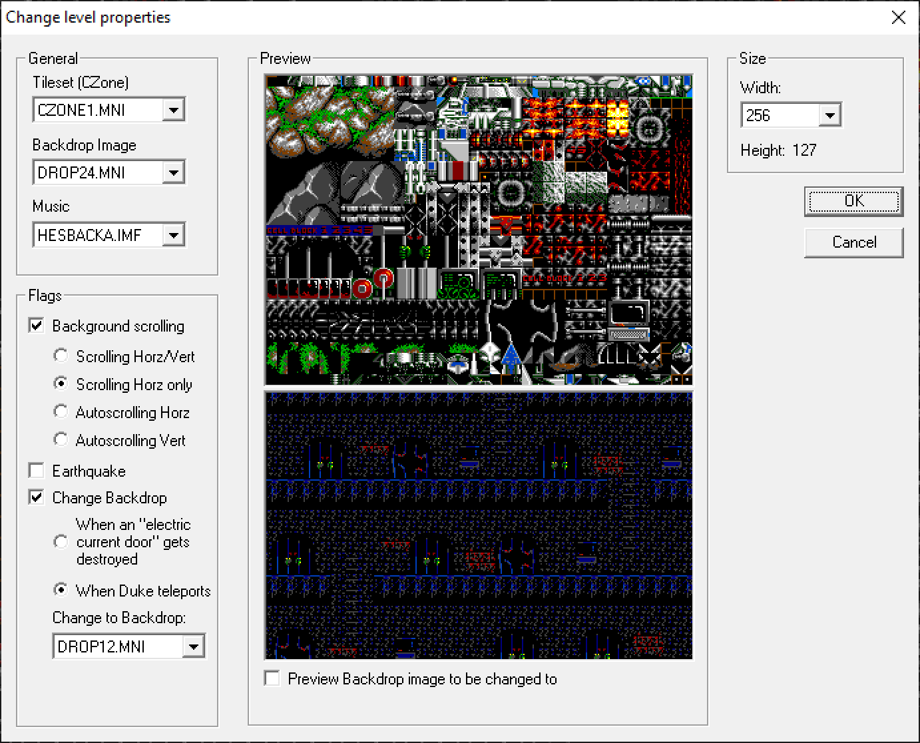Viewport: 920px width, 743px height.
Task: Dismiss the dialog using Cancel
Action: click(x=854, y=242)
